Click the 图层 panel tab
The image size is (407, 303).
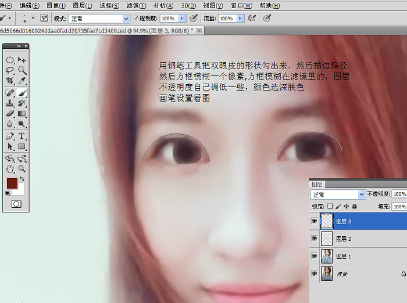[x=317, y=182]
